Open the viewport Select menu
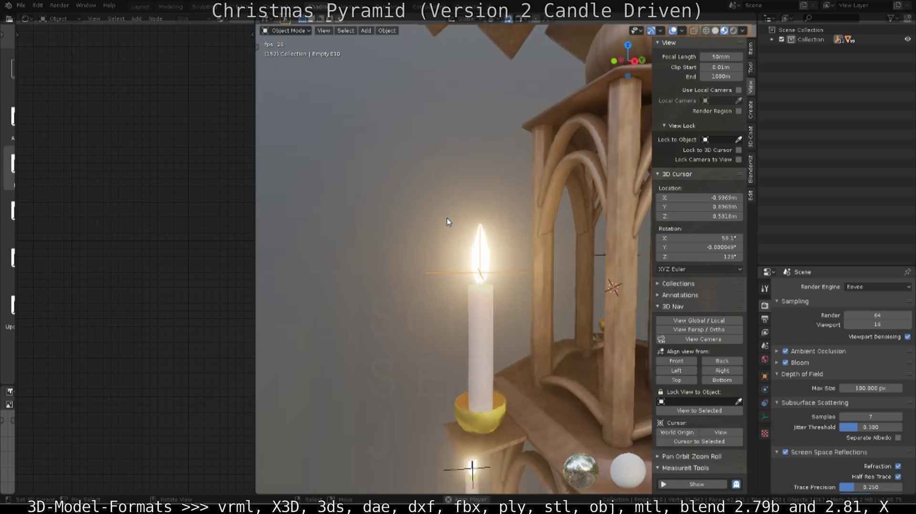Viewport: 916px width, 514px height. 345,31
